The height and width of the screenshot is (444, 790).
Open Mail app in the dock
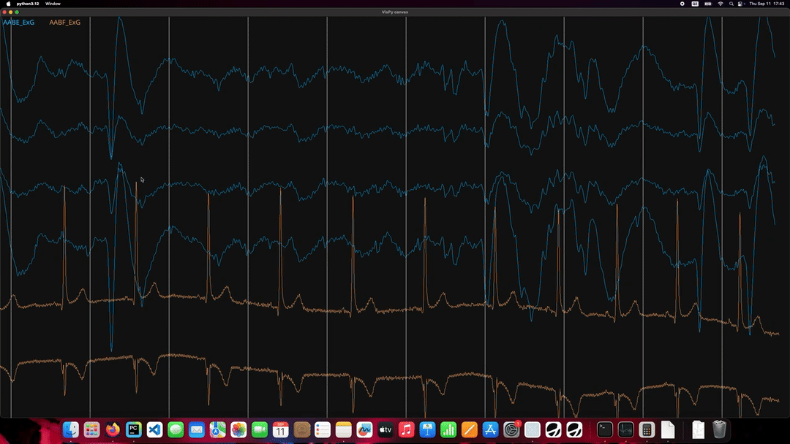pyautogui.click(x=197, y=430)
